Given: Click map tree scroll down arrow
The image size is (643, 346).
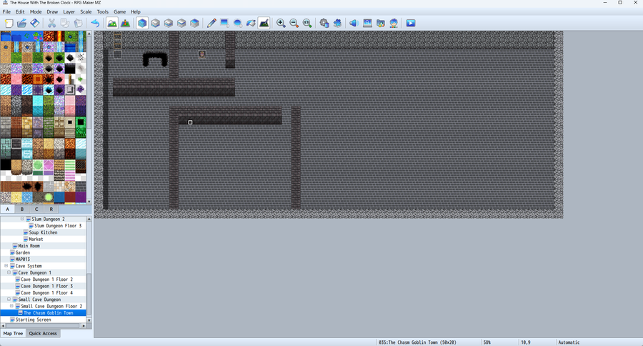Looking at the screenshot, I should (89, 320).
